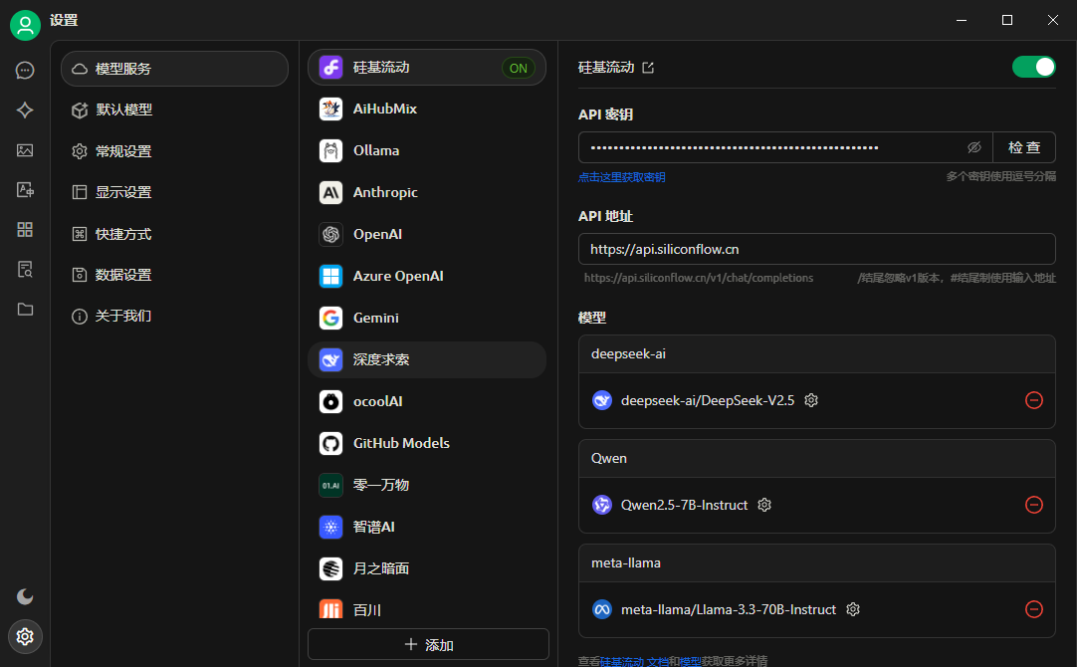Select Anthropic from the provider list
The height and width of the screenshot is (667, 1077).
(385, 192)
